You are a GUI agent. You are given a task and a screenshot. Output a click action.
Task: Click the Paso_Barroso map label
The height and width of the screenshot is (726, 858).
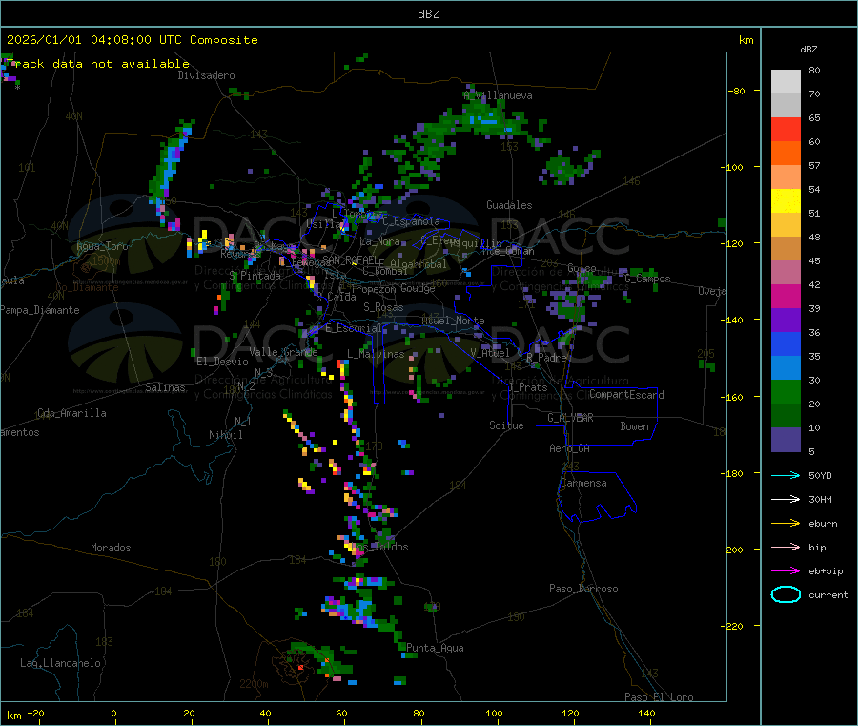click(583, 589)
